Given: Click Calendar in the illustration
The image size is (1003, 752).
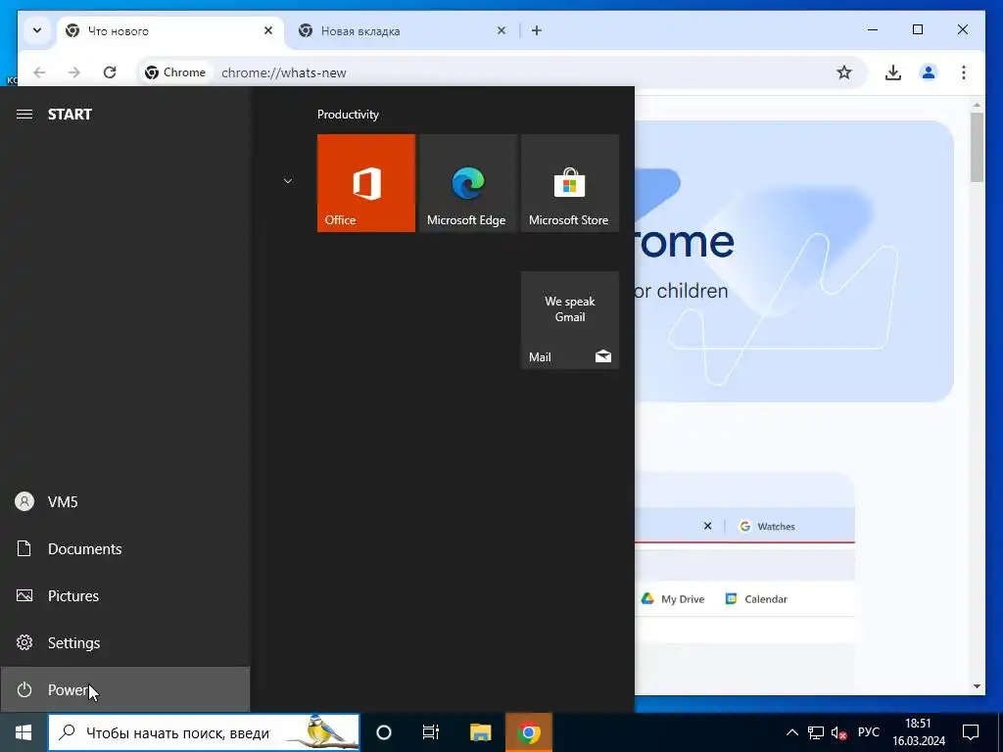Looking at the screenshot, I should (756, 599).
